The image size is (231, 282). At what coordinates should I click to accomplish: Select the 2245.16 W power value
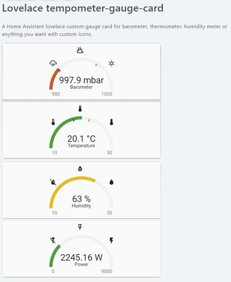[81, 258]
